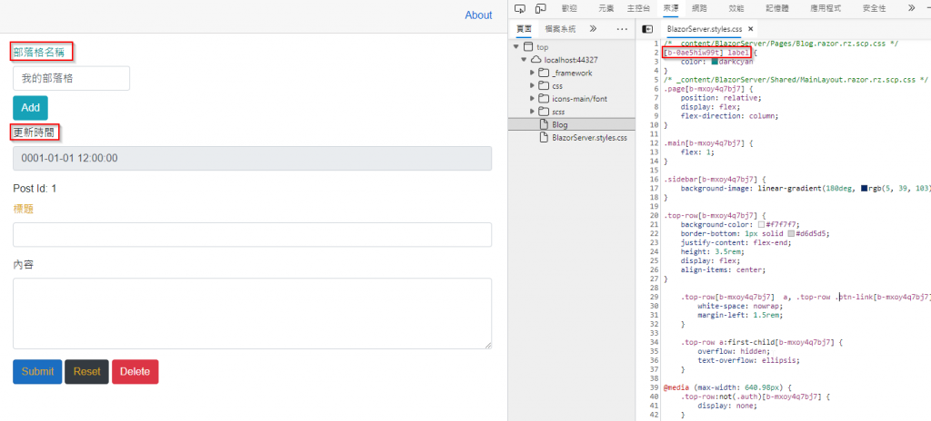The image size is (931, 421).
Task: Click the 內容 content textarea
Action: click(253, 314)
